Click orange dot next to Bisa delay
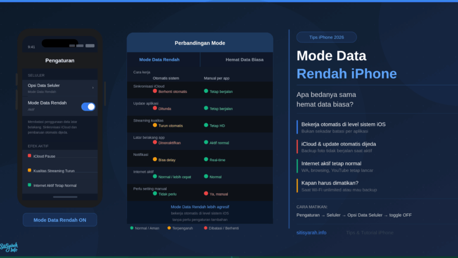Screen dimensions: 458x258 click(x=155, y=159)
